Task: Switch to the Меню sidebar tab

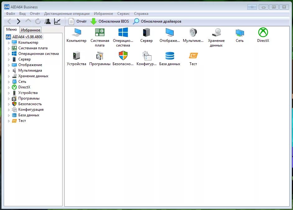Action: pos(12,29)
